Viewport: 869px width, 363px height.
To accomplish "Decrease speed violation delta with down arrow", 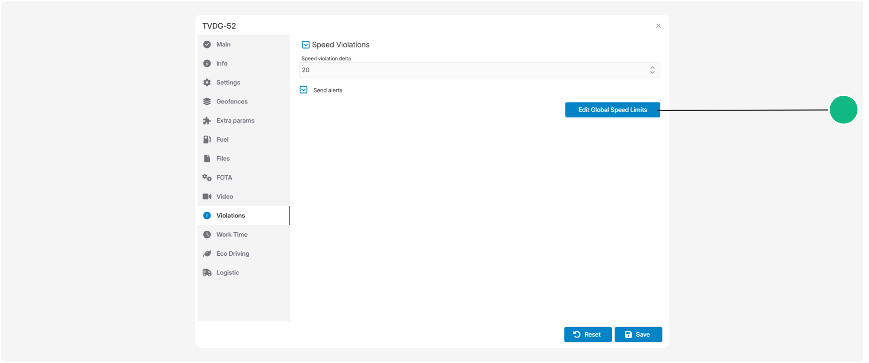I will (652, 72).
